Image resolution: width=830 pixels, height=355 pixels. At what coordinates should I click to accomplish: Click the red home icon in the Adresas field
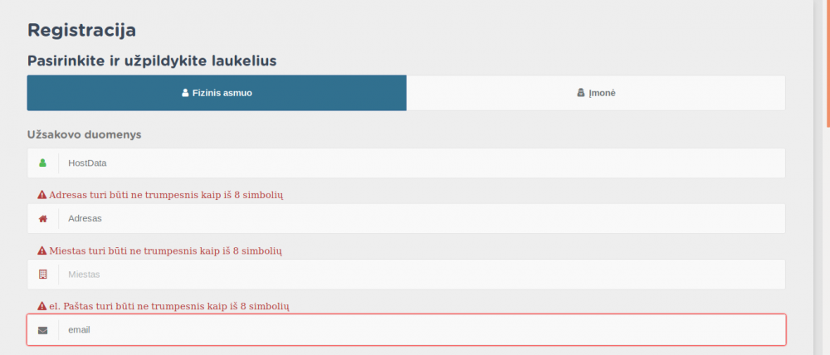[43, 219]
